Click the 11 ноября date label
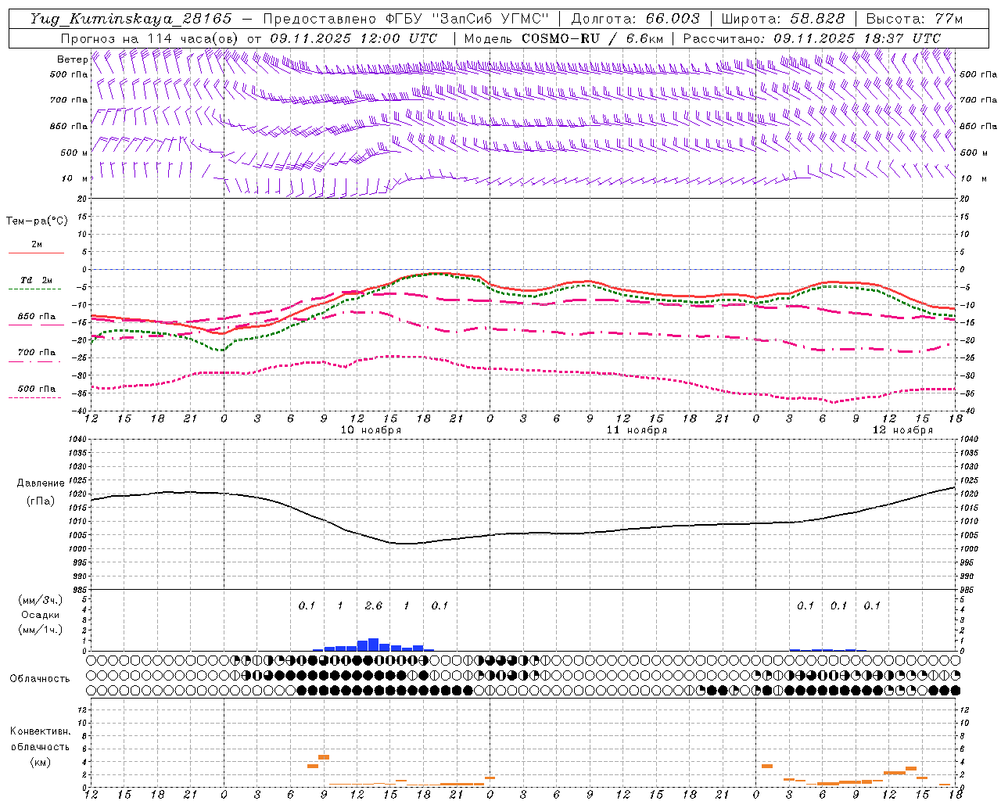The image size is (1001, 801). point(637,430)
